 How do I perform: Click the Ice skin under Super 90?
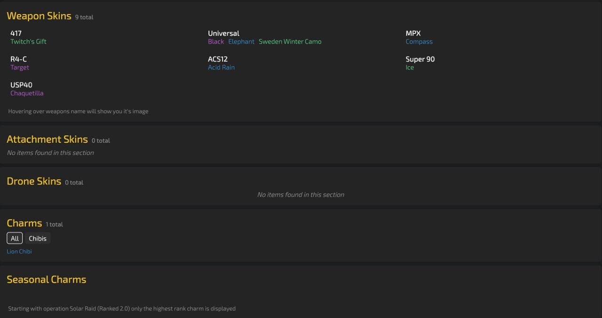tap(410, 68)
